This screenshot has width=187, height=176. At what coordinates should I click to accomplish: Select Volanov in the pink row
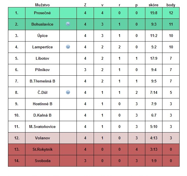(42, 138)
